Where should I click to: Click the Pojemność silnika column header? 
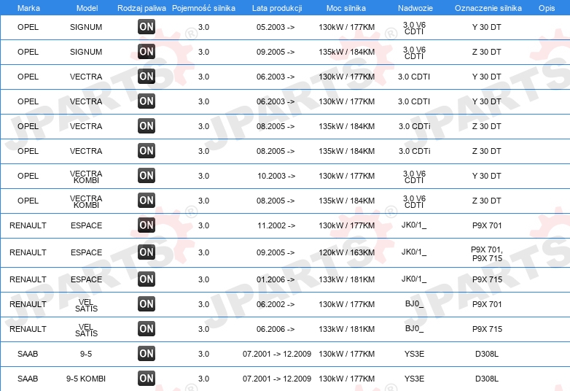click(x=203, y=8)
